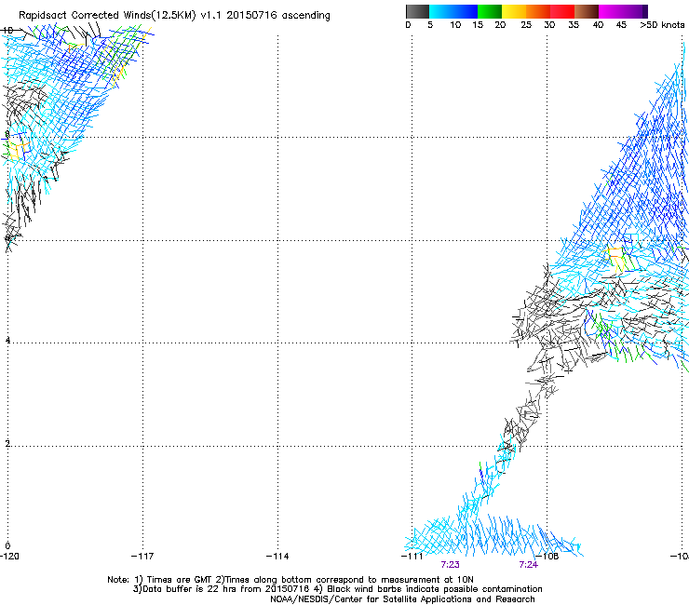This screenshot has width=689, height=605.
Task: Click the purple 7:23 time marker
Action: click(451, 565)
